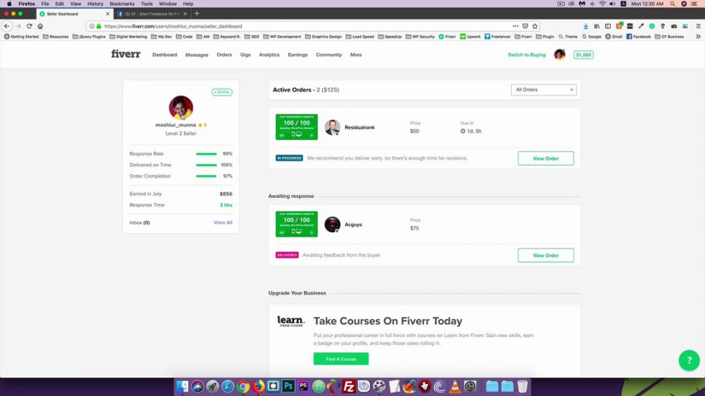The width and height of the screenshot is (705, 396).
Task: Switch to the CF Start Freelance Facebook tab
Action: [x=152, y=14]
